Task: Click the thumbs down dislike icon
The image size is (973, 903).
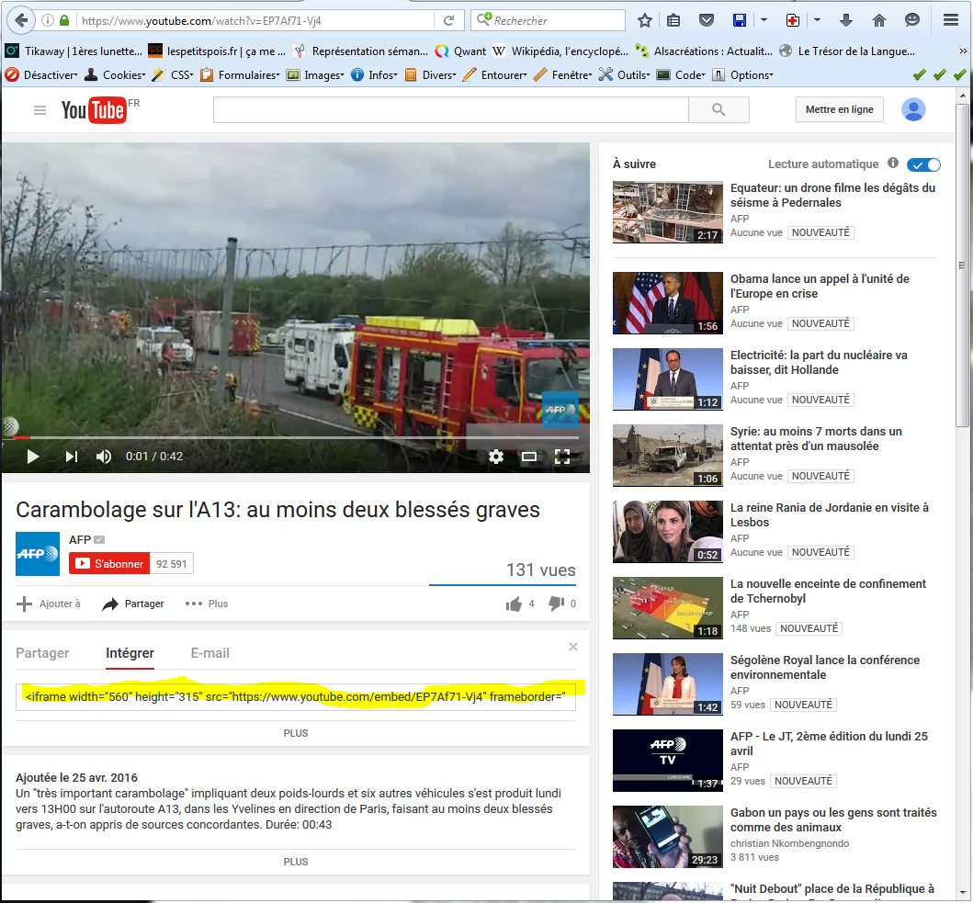Action: point(556,604)
